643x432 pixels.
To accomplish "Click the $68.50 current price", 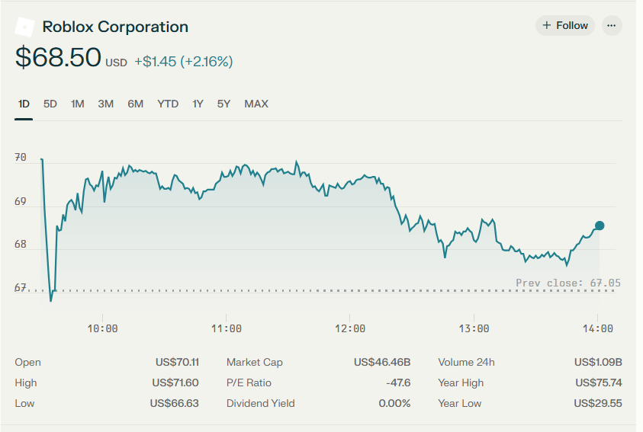I will click(x=58, y=57).
